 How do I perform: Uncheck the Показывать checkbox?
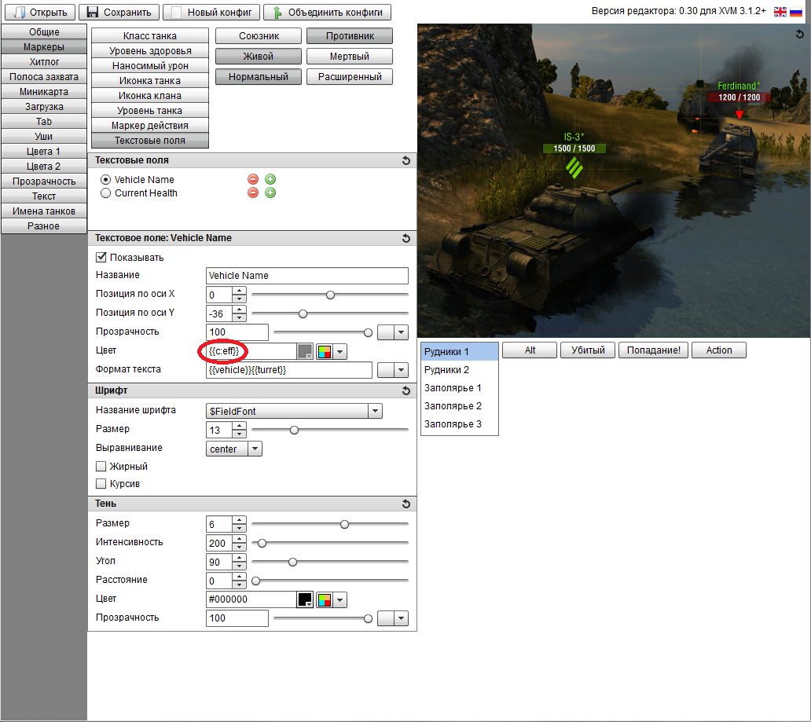[x=101, y=257]
